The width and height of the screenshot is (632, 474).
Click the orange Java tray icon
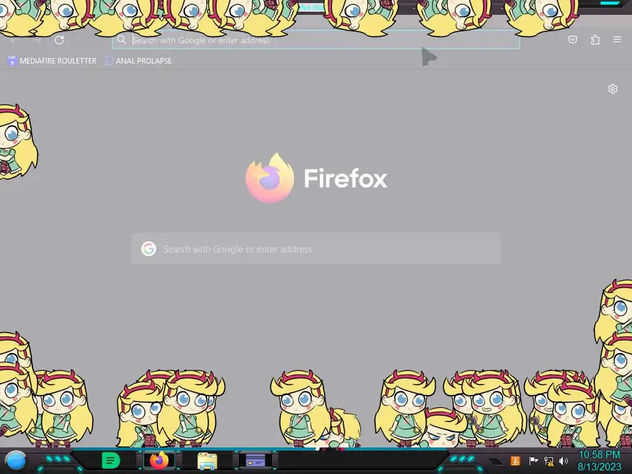pyautogui.click(x=515, y=460)
